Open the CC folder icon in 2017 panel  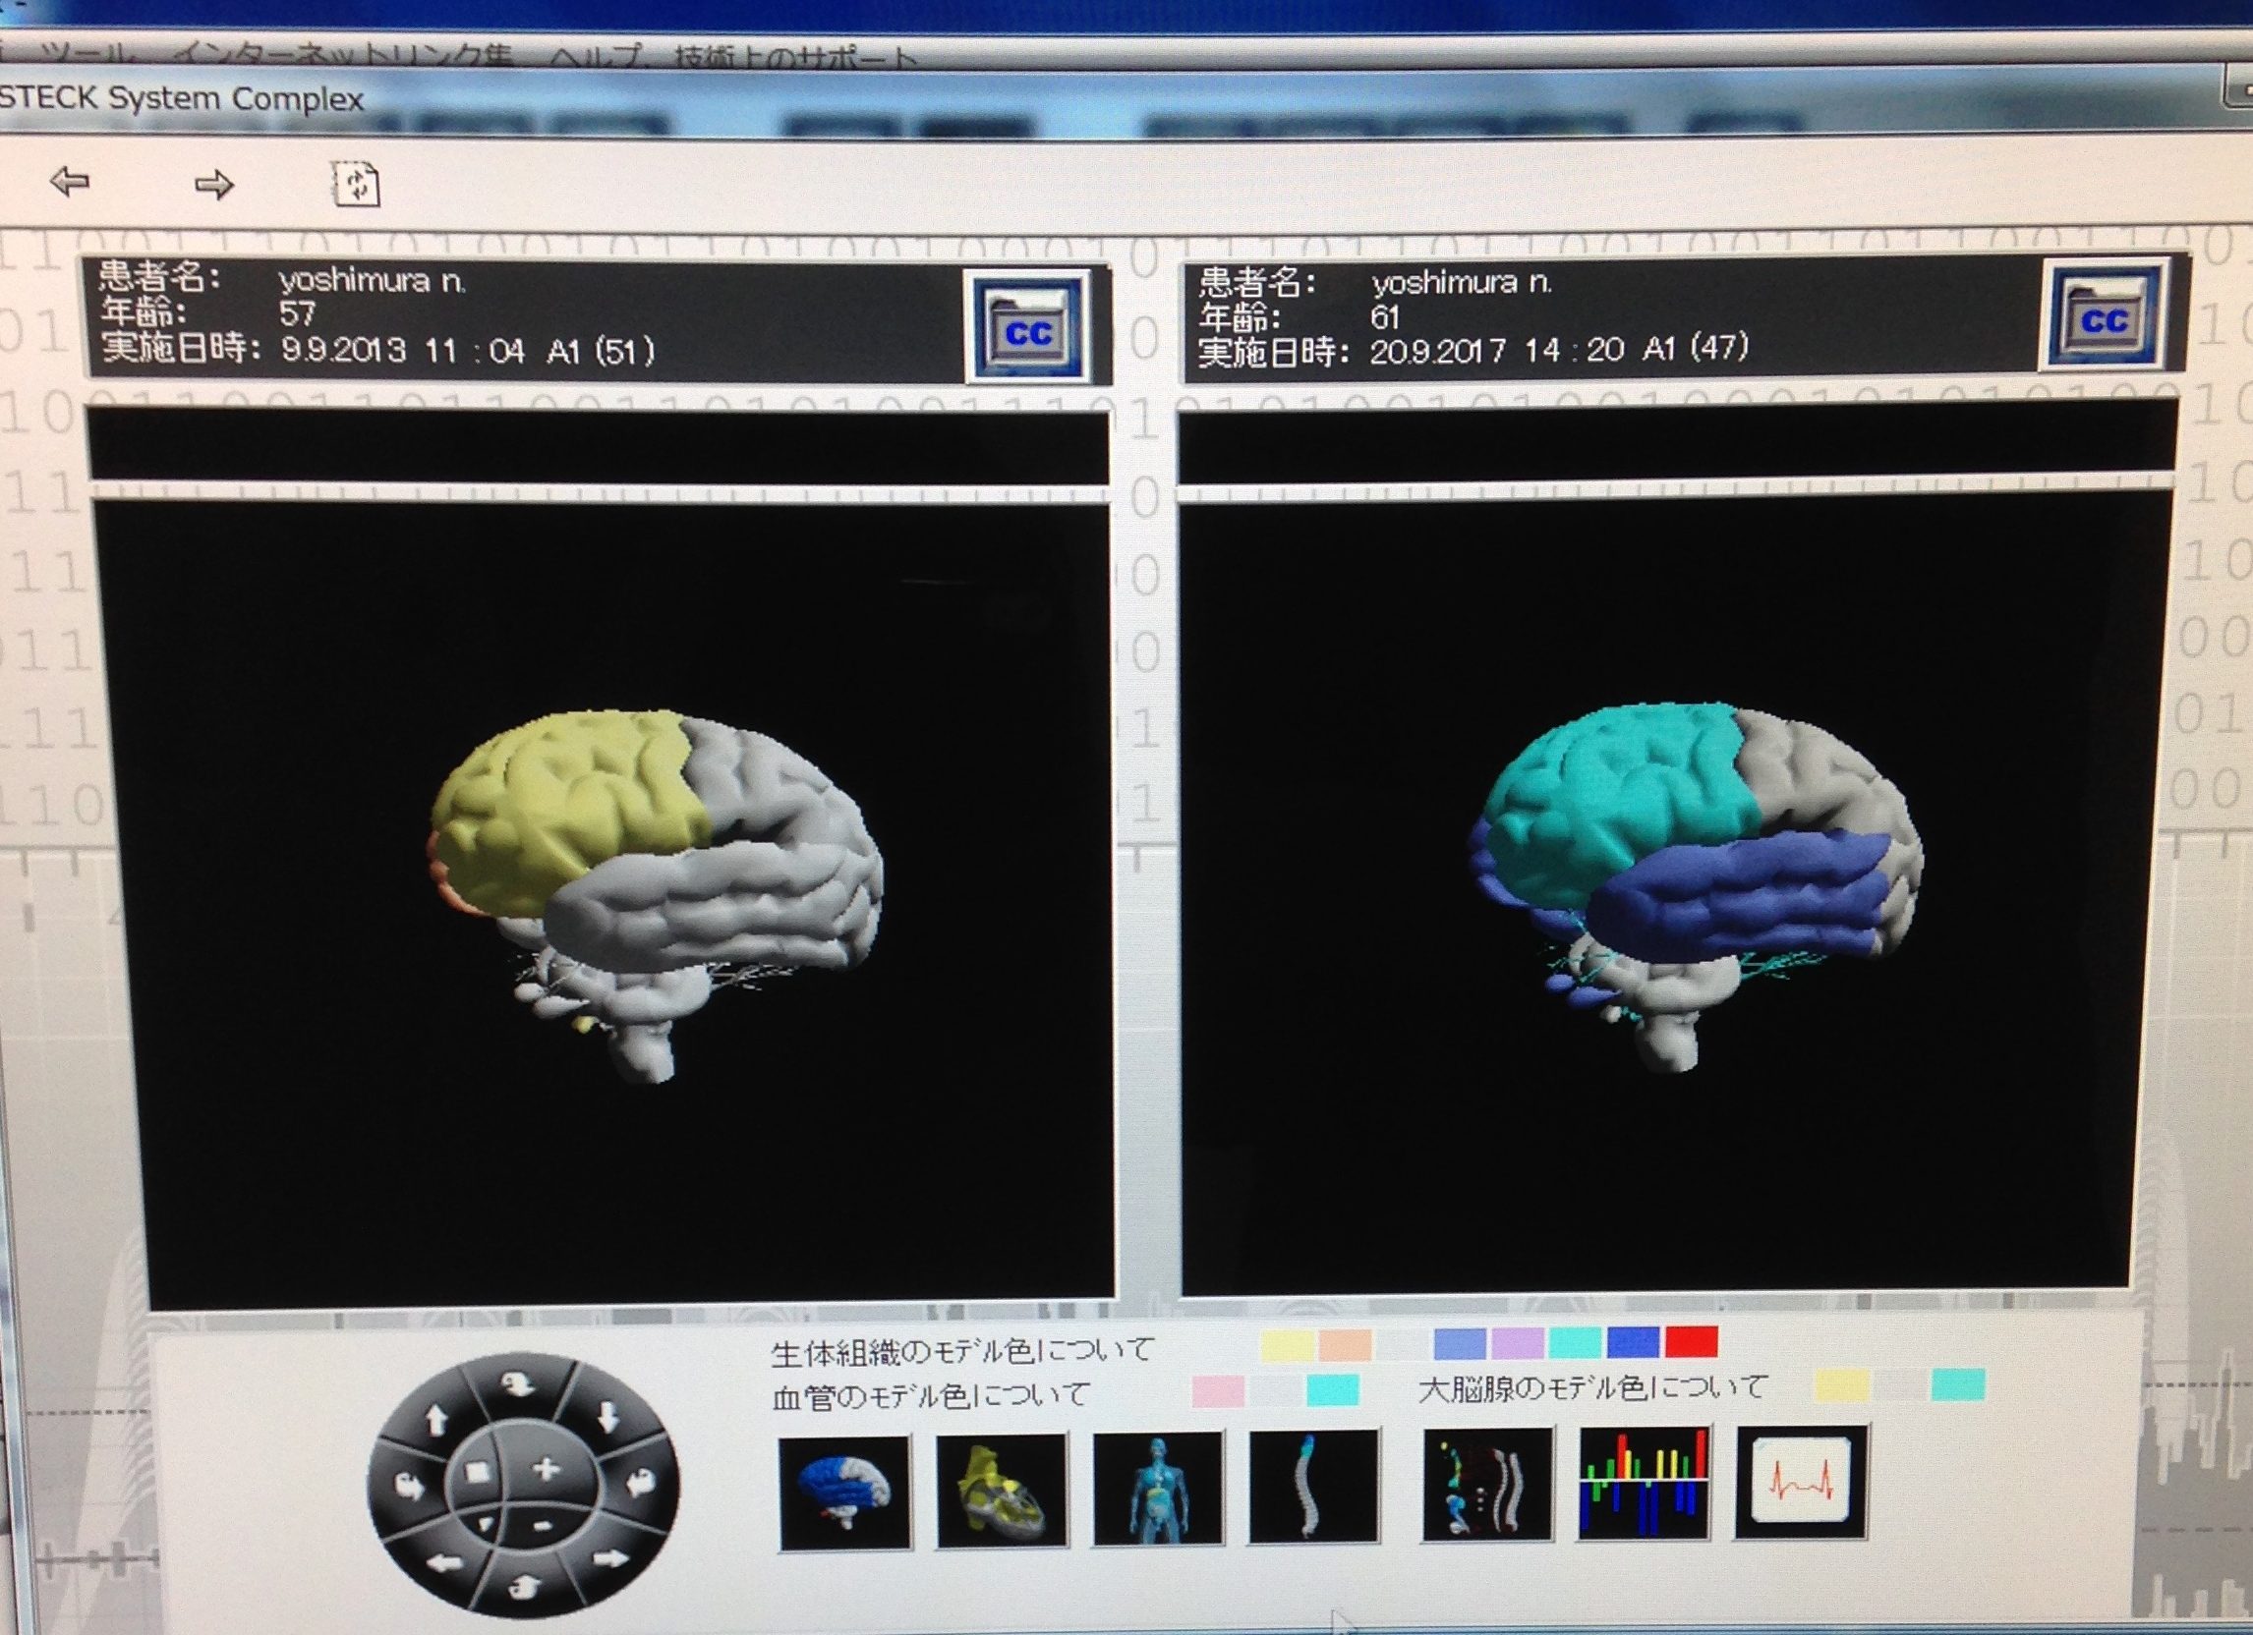tap(2104, 315)
